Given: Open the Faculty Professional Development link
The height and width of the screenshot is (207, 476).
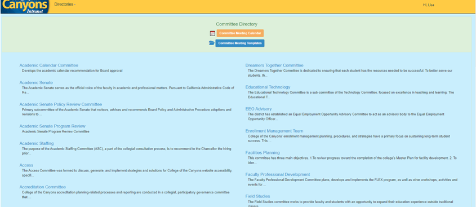Looking at the screenshot, I should pos(278,174).
